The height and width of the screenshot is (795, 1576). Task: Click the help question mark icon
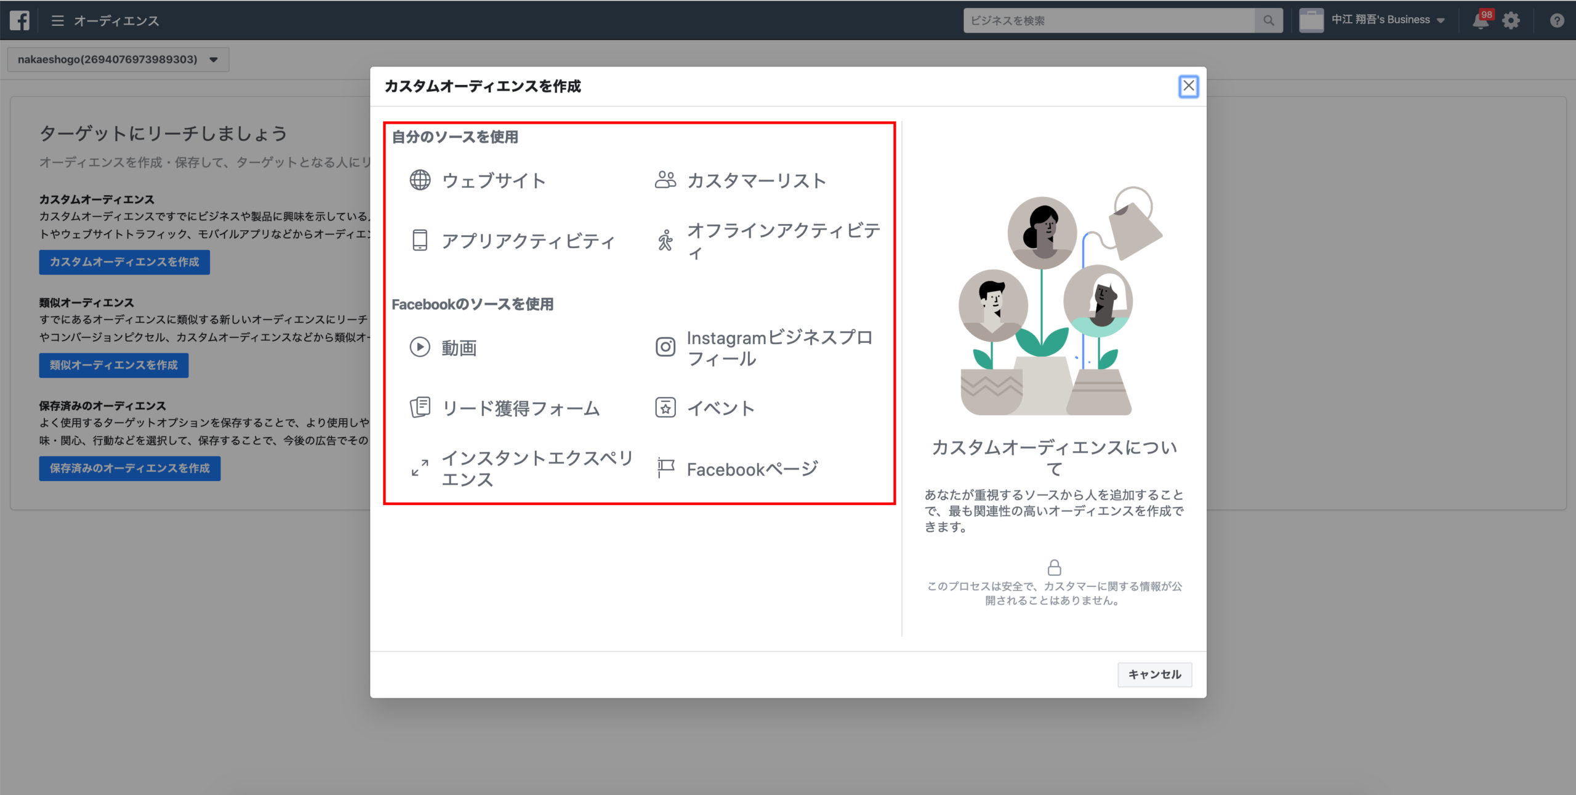pyautogui.click(x=1557, y=20)
